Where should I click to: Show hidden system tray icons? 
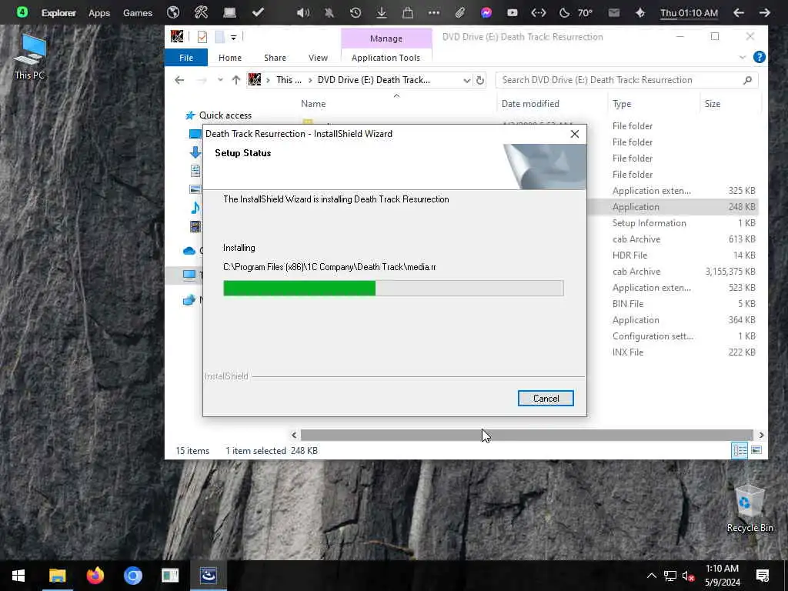click(x=651, y=576)
